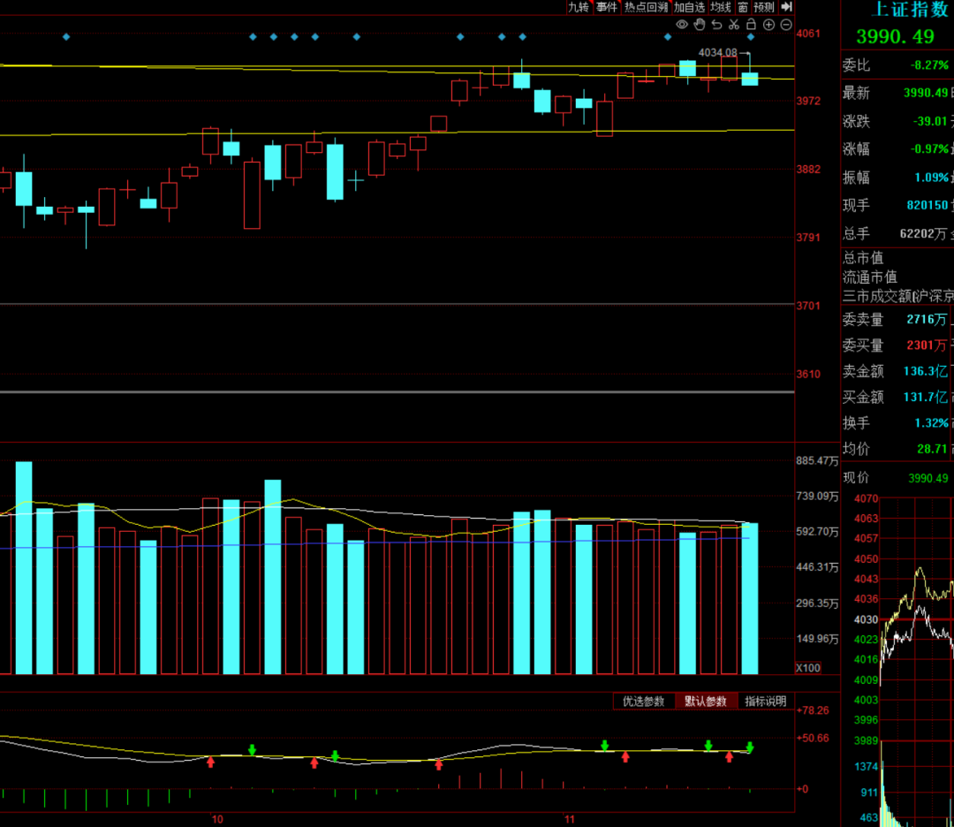Open the 指标说明 indicator description
Screen dimensions: 954x827
pyautogui.click(x=765, y=702)
